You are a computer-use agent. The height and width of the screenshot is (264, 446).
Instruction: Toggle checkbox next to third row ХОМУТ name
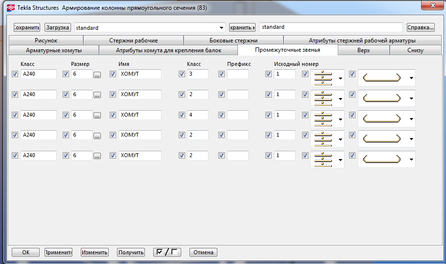pyautogui.click(x=113, y=115)
